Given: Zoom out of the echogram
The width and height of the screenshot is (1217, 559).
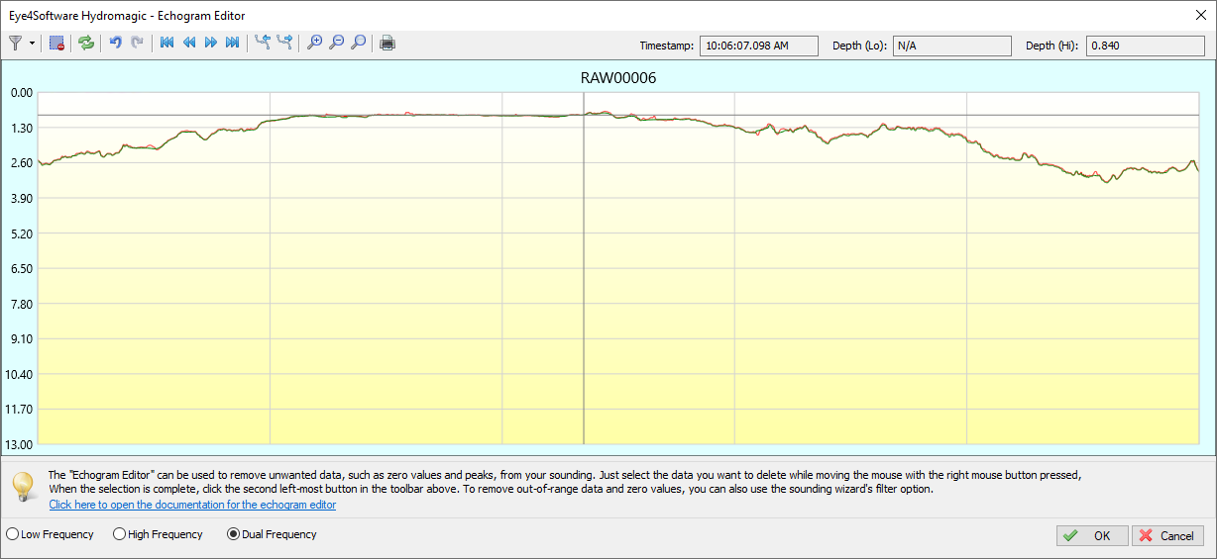Looking at the screenshot, I should point(336,43).
